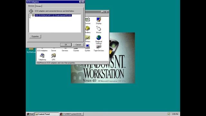Switch to the Drivers tab
The image size is (206, 116).
(39, 6)
